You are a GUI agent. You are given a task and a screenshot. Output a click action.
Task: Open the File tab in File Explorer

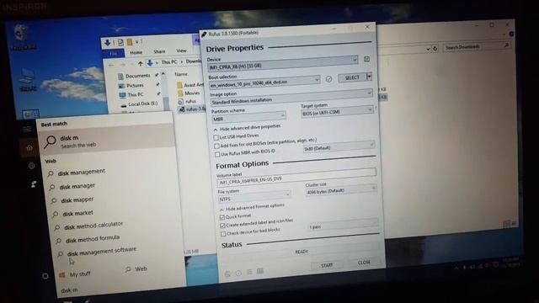[114, 54]
